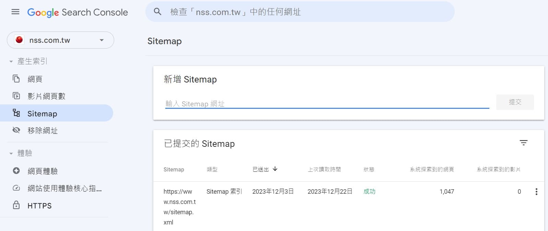Click the 上次讀取時間 column header
The width and height of the screenshot is (548, 231).
pyautogui.click(x=324, y=169)
